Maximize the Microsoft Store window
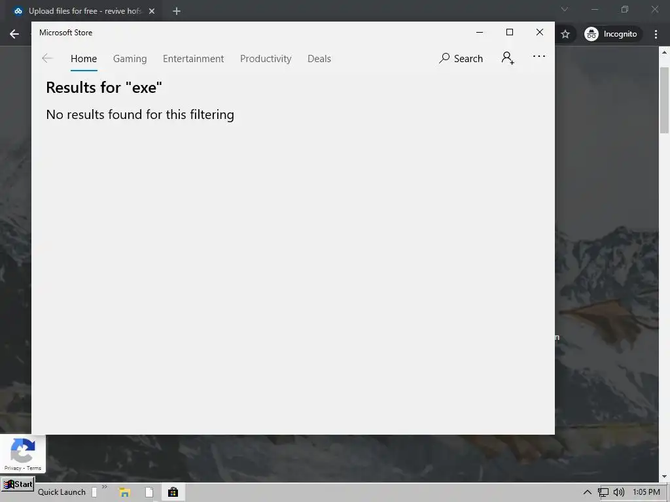This screenshot has height=502, width=670. click(x=509, y=33)
